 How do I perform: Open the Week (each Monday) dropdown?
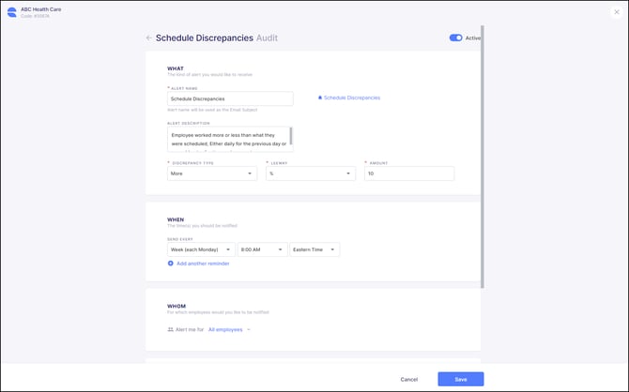(x=201, y=249)
